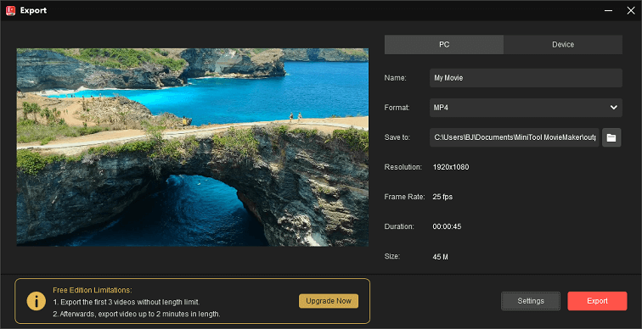Viewport: 642px width, 329px height.
Task: Click the 'Export the first 3 videos' text line
Action: click(x=126, y=302)
